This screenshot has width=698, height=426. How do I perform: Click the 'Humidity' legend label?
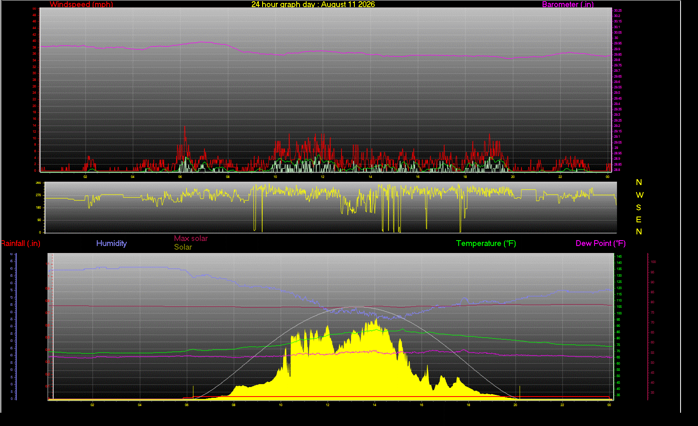click(x=111, y=243)
